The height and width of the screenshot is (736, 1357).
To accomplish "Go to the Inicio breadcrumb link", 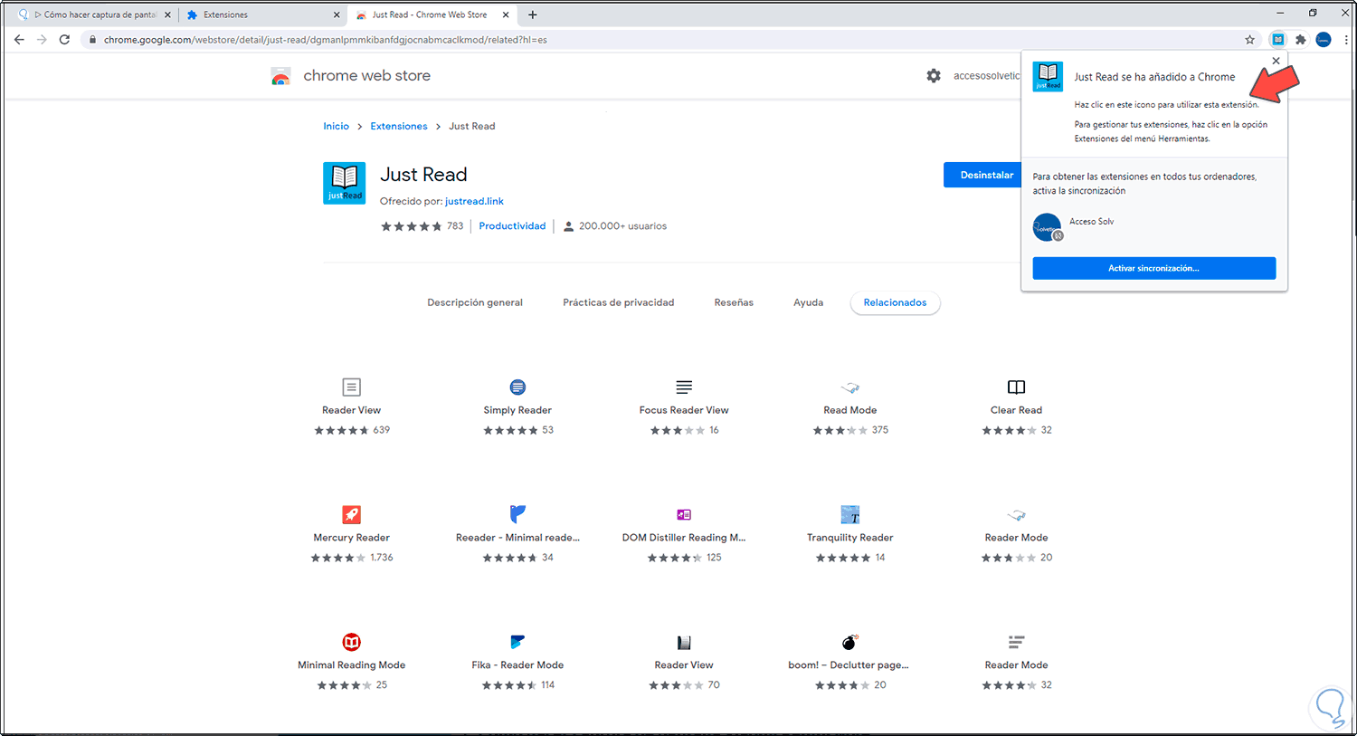I will [337, 126].
